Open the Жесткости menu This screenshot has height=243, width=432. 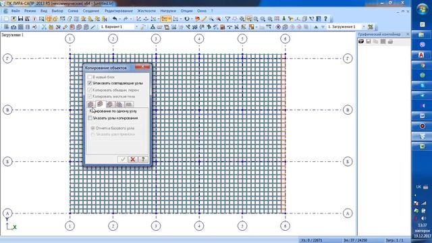tap(146, 11)
